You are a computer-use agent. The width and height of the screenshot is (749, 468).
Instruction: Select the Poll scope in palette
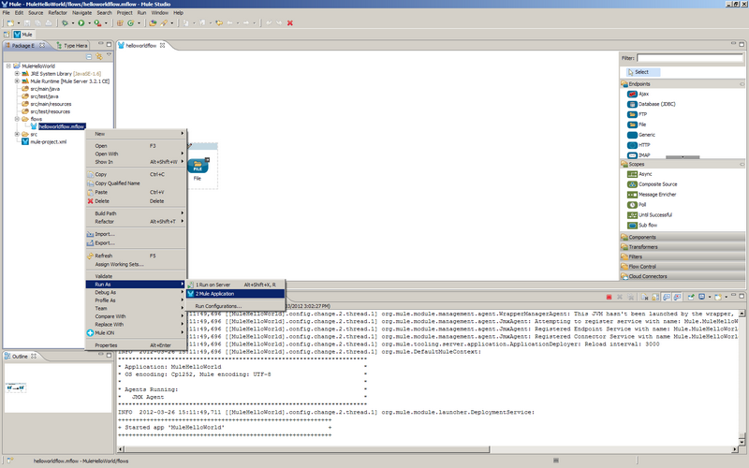[637, 205]
